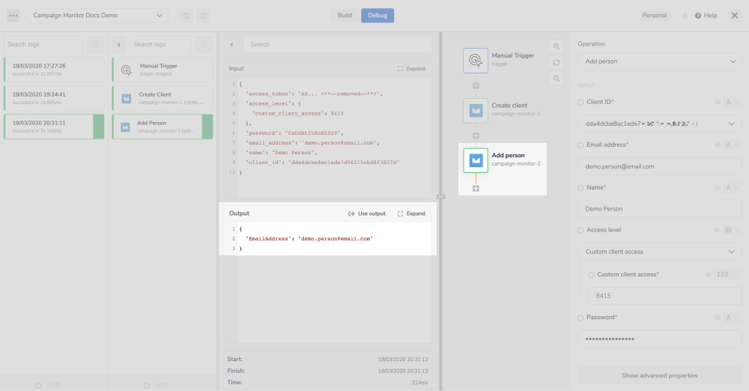Select the Create client node icon
This screenshot has height=391, width=749.
pos(476,110)
